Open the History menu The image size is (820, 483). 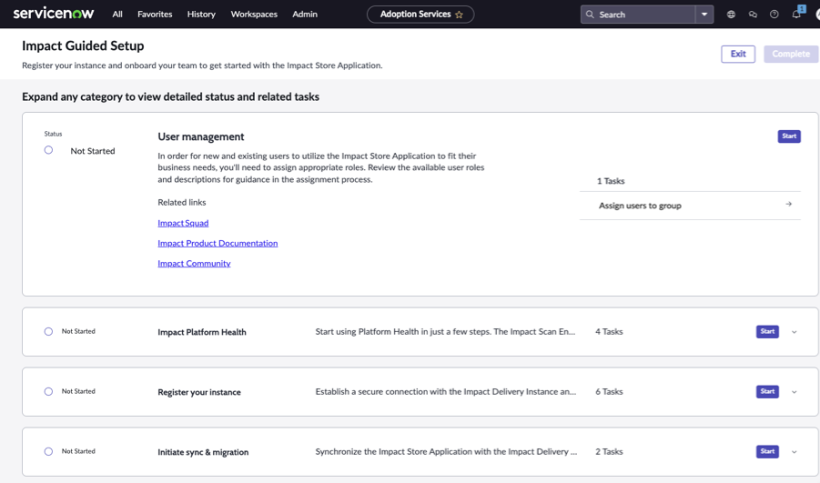(x=201, y=15)
